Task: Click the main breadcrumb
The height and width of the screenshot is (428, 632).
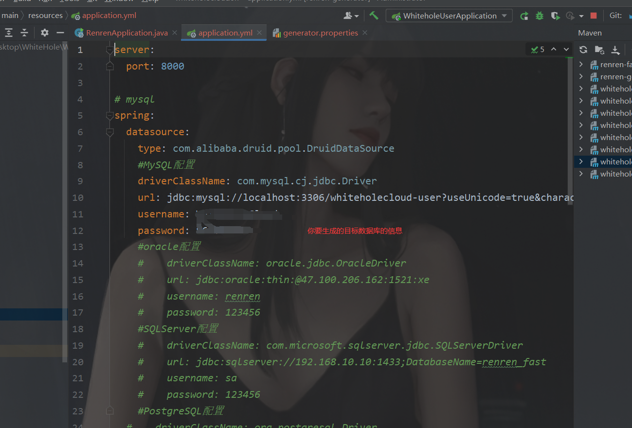Action: pos(10,16)
